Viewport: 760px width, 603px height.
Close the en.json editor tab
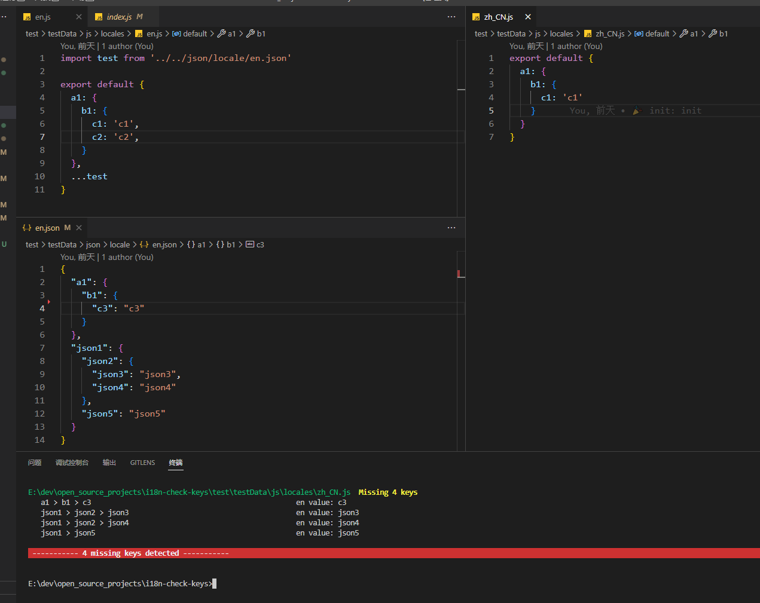pos(79,228)
